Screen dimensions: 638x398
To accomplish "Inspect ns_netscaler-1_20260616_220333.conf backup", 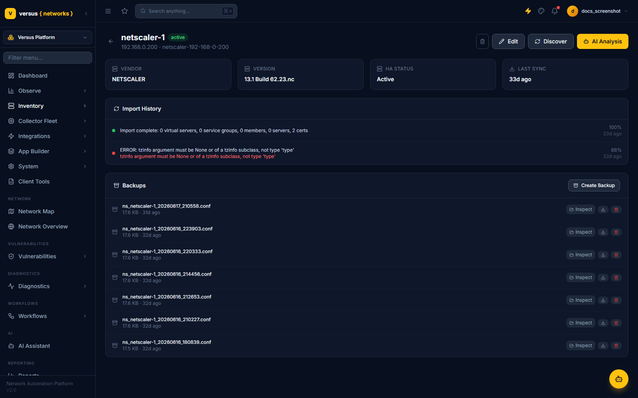I will pos(581,255).
